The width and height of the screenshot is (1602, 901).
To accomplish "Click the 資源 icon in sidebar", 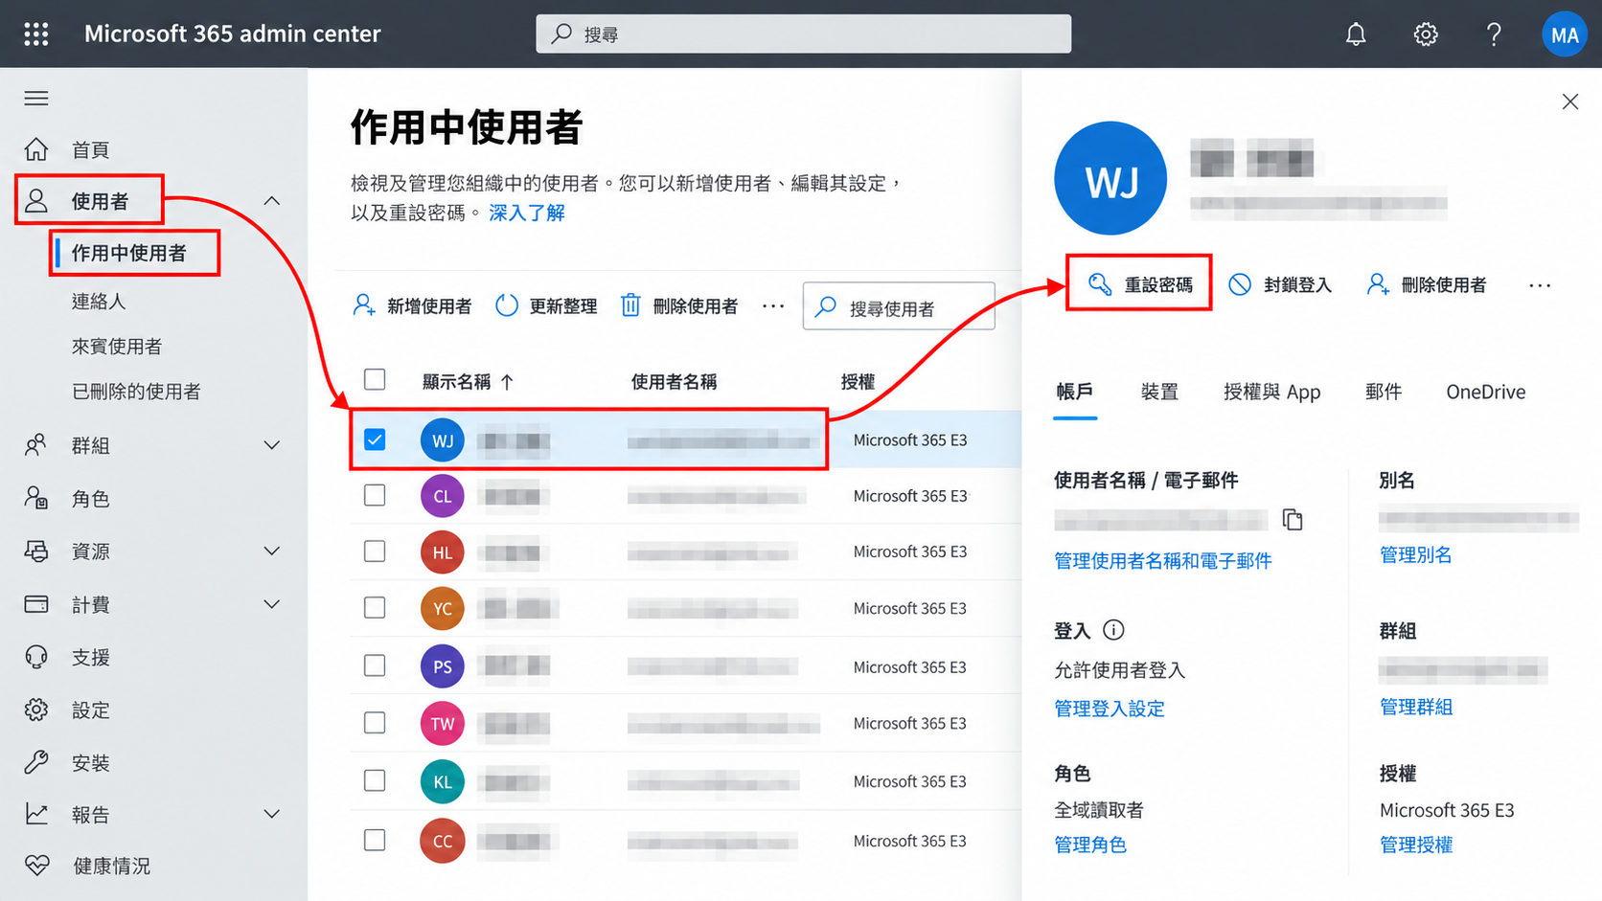I will pyautogui.click(x=36, y=552).
